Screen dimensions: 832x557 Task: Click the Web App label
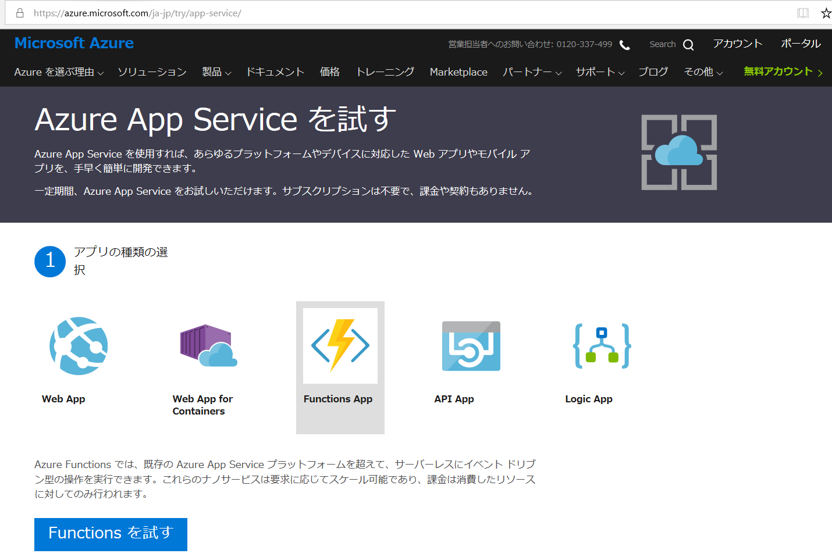tap(63, 399)
